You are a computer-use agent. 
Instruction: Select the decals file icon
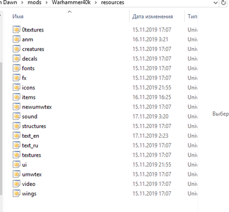(x=17, y=58)
